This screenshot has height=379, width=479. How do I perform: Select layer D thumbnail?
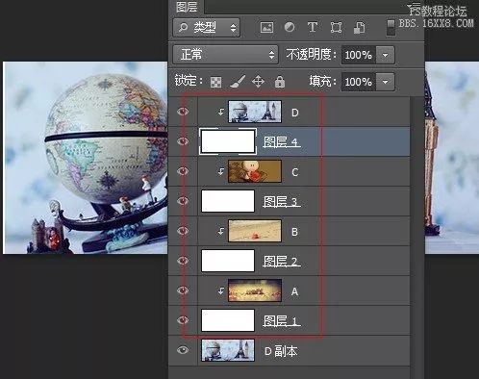[x=255, y=112]
